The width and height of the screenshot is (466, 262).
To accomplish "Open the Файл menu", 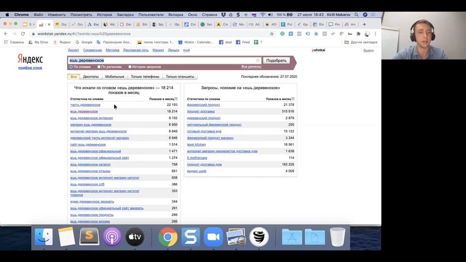I will click(x=38, y=15).
